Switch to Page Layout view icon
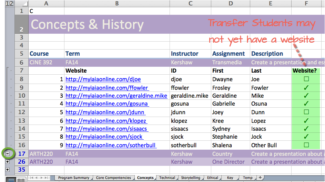This screenshot has height=182, width=325. [21, 180]
